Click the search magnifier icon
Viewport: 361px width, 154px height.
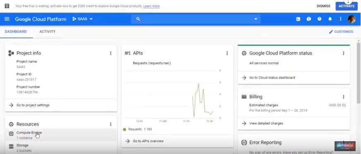pos(138,19)
